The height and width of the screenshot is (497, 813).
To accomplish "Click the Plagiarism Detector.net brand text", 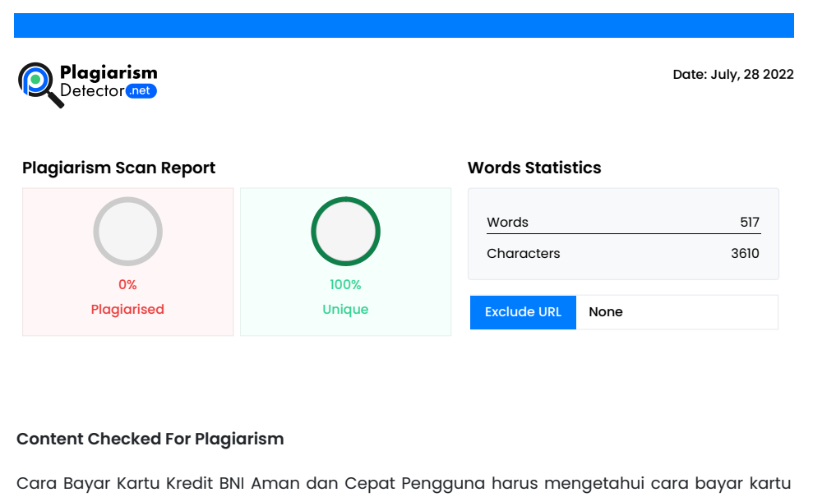I will 109,81.
